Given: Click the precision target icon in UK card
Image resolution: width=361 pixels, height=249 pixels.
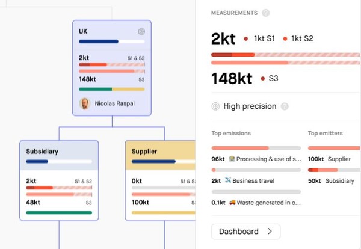Looking at the screenshot, I should tap(141, 31).
